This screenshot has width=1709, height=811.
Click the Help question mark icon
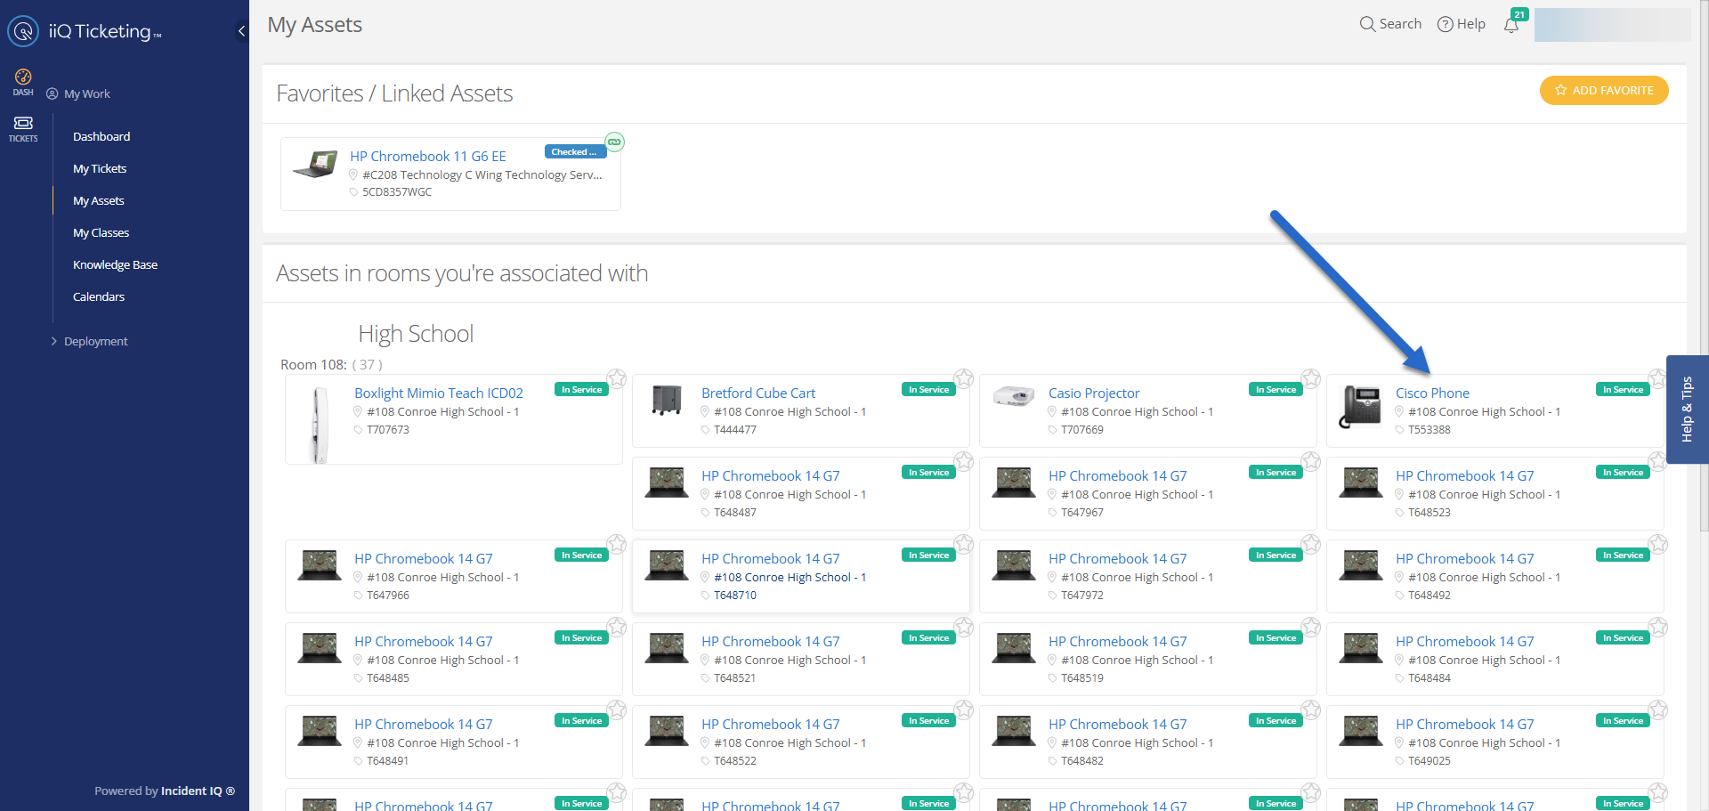[1446, 25]
